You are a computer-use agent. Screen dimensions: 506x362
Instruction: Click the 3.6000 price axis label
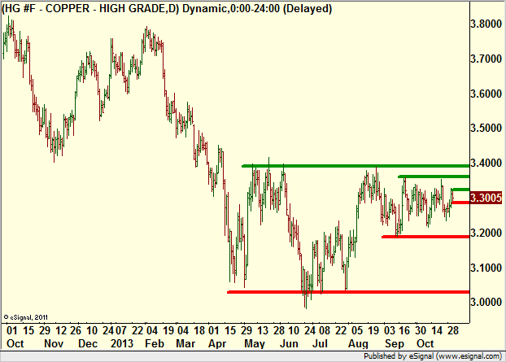pos(486,94)
